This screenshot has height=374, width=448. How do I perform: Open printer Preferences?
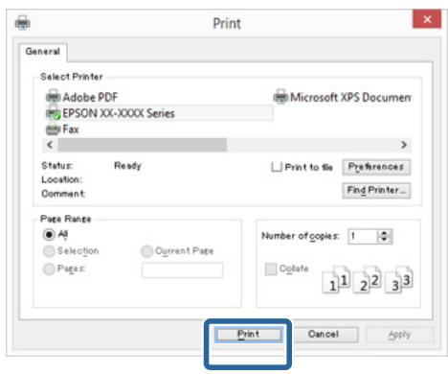tap(376, 167)
